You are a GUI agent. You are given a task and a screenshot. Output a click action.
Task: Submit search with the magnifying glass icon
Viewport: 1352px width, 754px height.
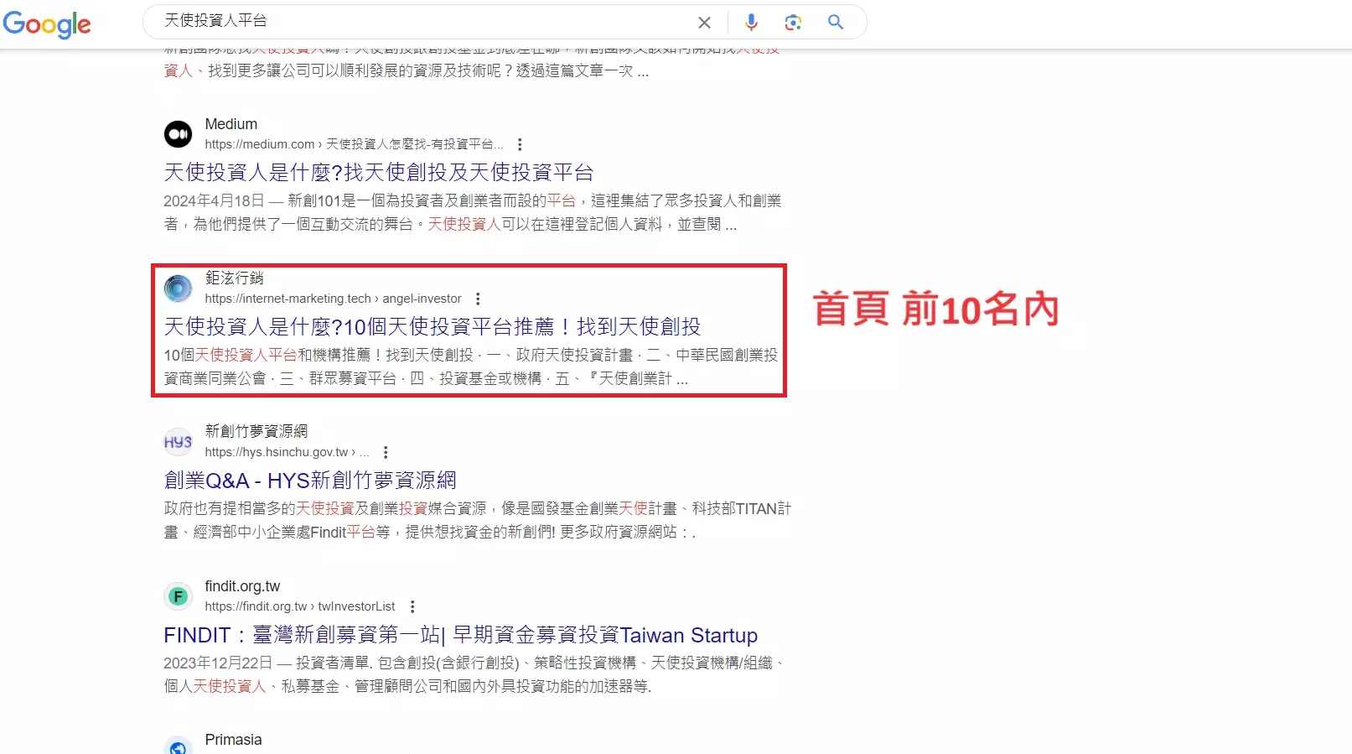pos(836,22)
